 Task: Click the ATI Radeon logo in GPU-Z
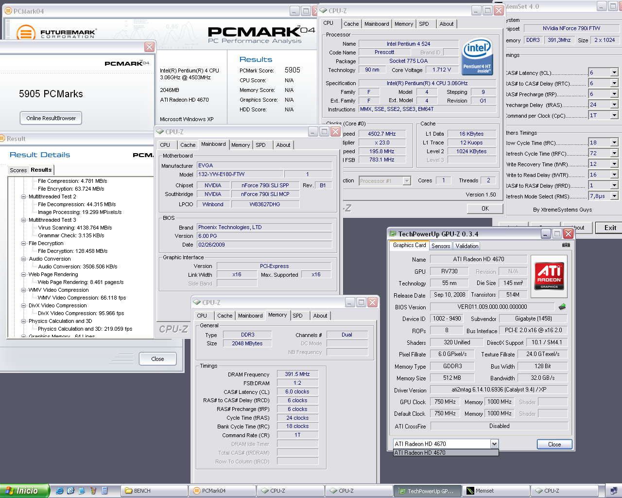tap(549, 276)
